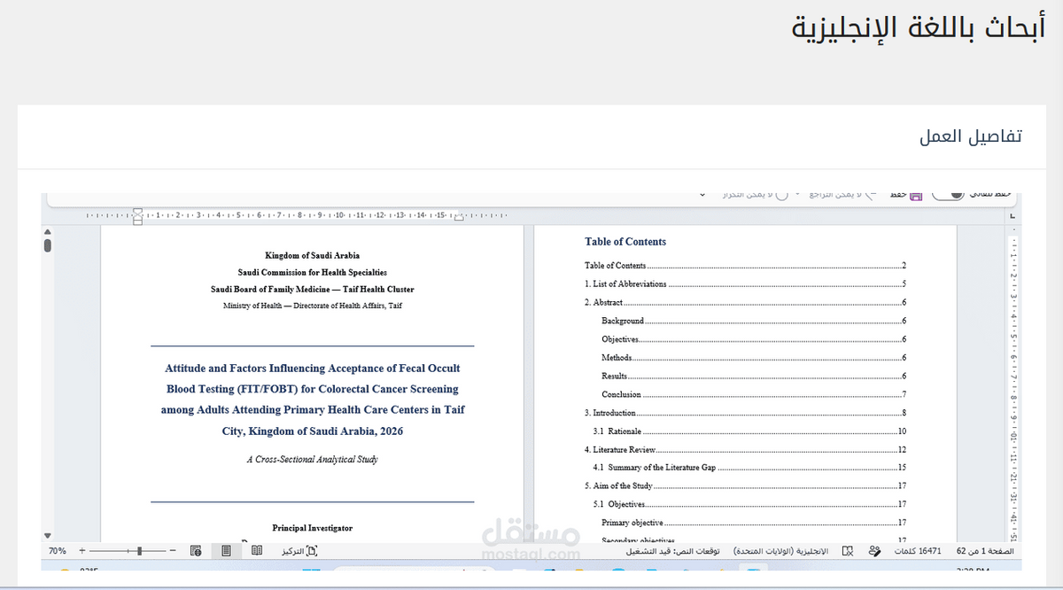
Task: Click TOC entry '3.1 Rationale'
Action: pos(617,431)
